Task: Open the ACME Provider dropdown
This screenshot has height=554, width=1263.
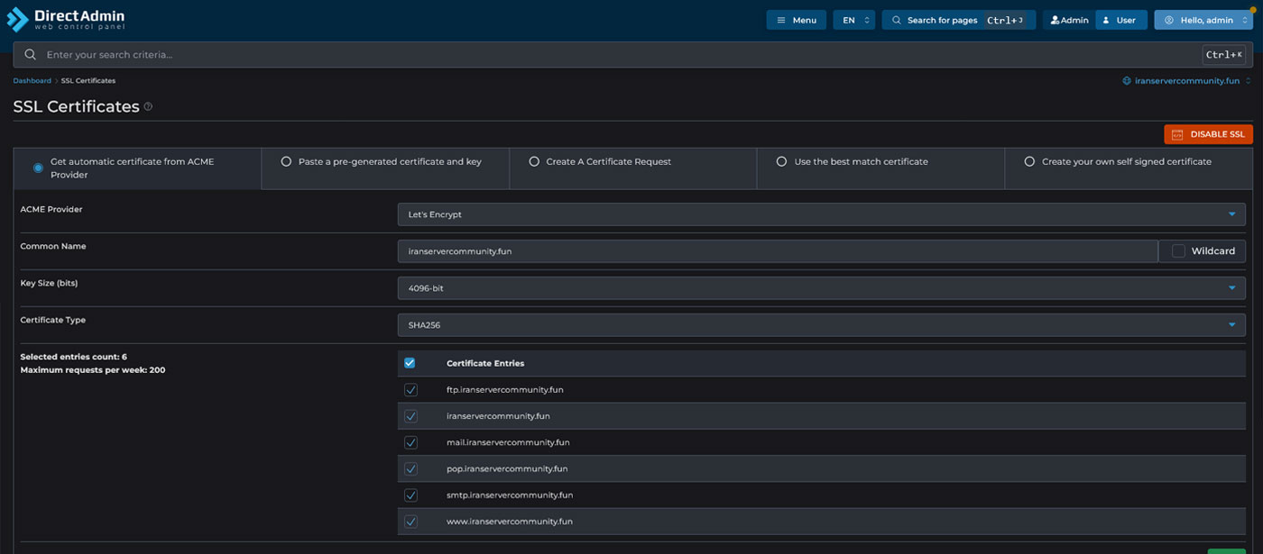Action: pos(821,214)
